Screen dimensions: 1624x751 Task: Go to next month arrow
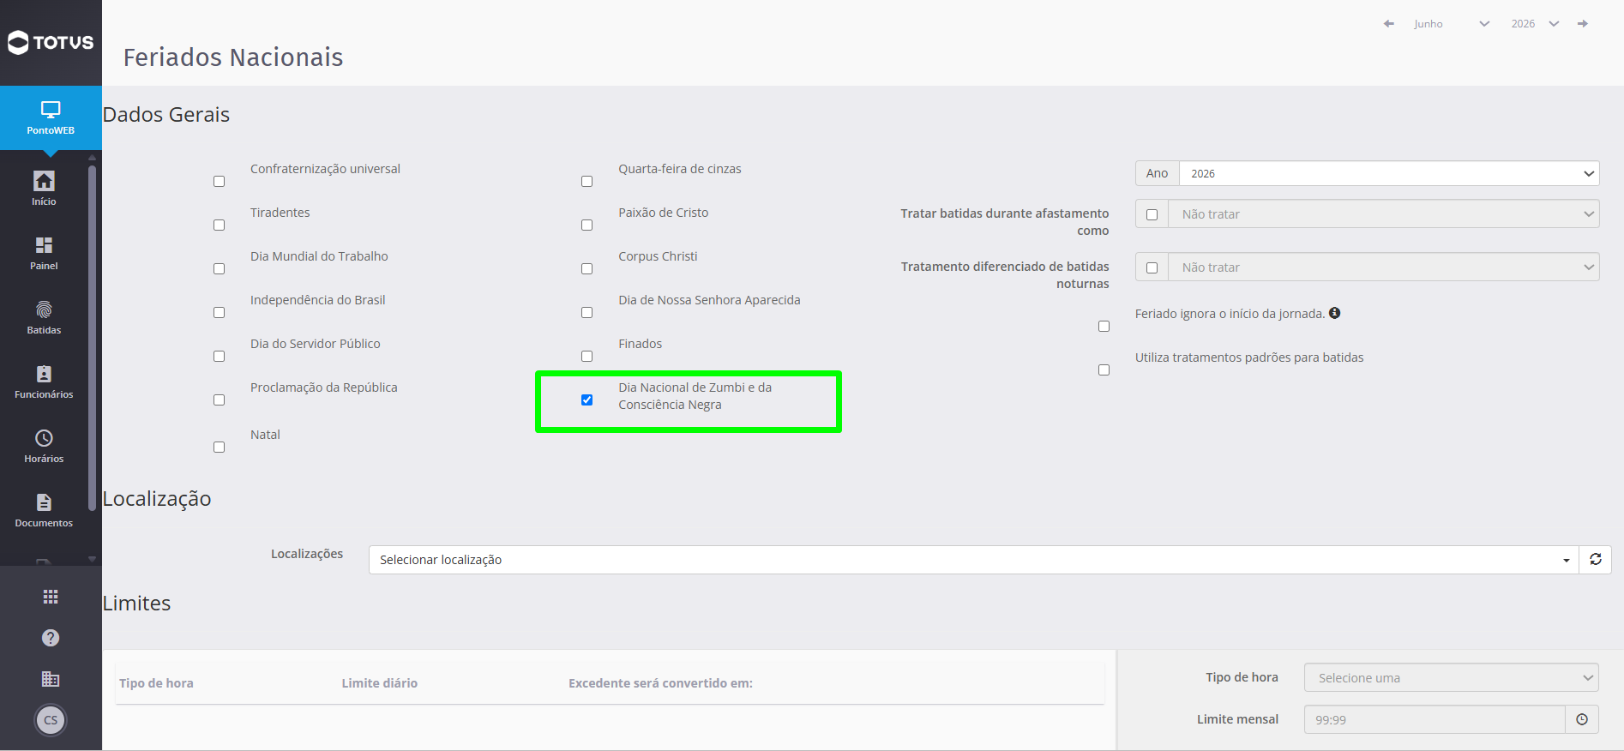[1583, 24]
